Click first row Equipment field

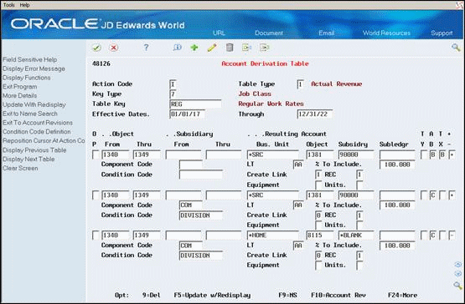pos(318,185)
